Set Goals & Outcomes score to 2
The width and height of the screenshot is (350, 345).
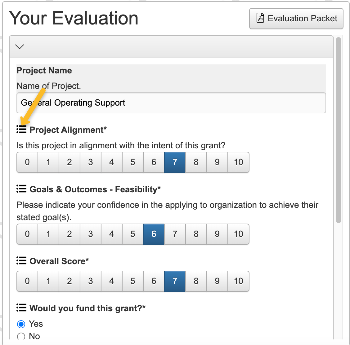69,234
